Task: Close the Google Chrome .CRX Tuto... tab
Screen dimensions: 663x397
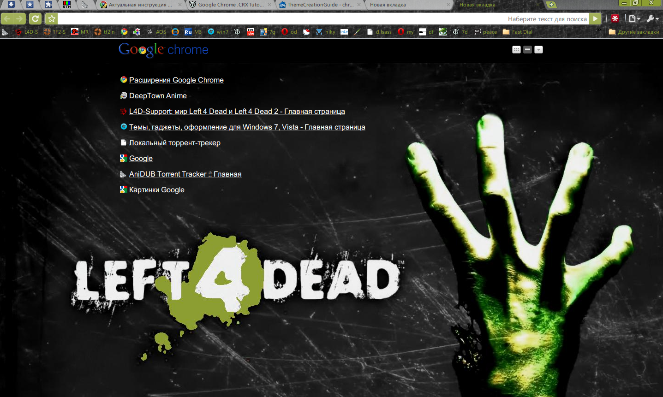Action: point(269,5)
